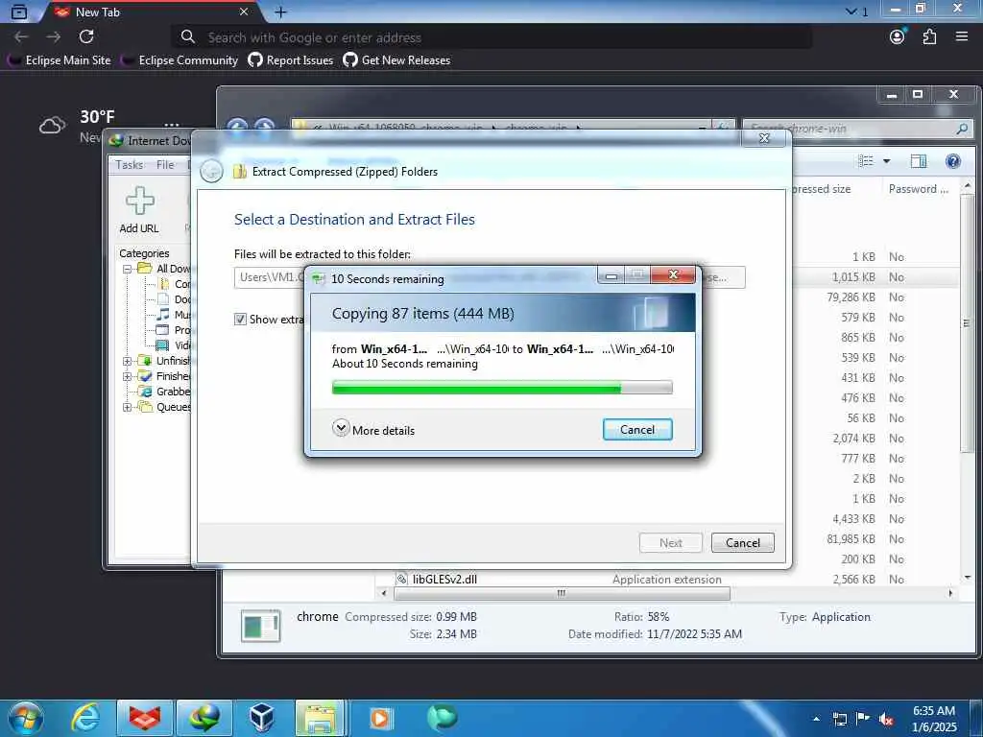The height and width of the screenshot is (737, 983).
Task: Click the 79,286 KB size cell
Action: pos(851,297)
